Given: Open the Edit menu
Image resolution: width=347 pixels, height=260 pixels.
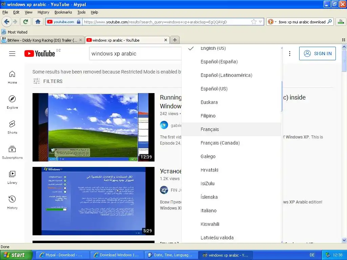Looking at the screenshot, I should pos(16,12).
